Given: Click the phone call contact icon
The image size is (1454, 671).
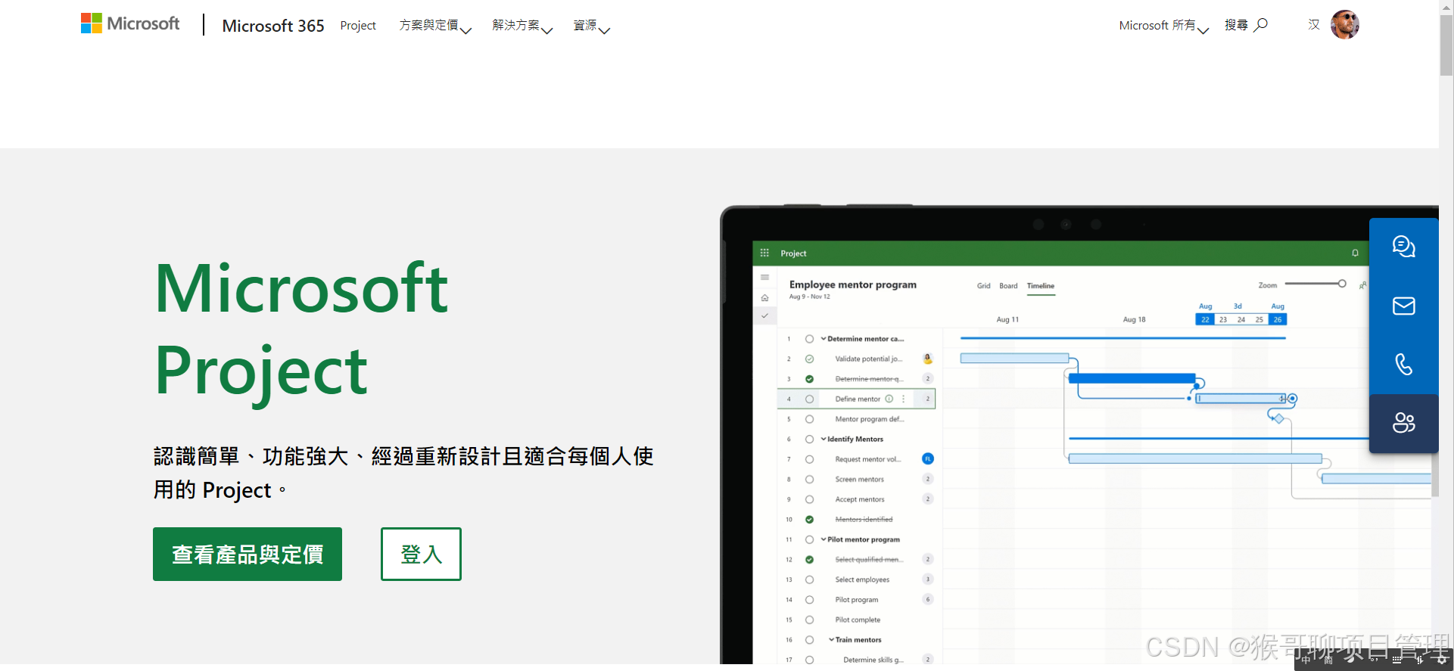Looking at the screenshot, I should click(1404, 365).
